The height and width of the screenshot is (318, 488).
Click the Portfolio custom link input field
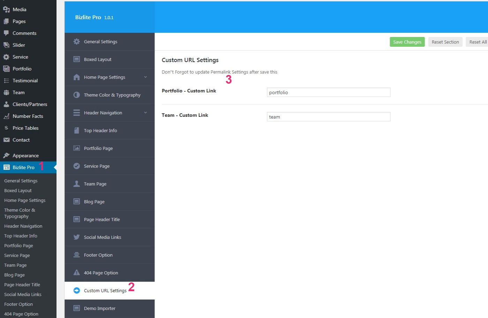coord(329,92)
